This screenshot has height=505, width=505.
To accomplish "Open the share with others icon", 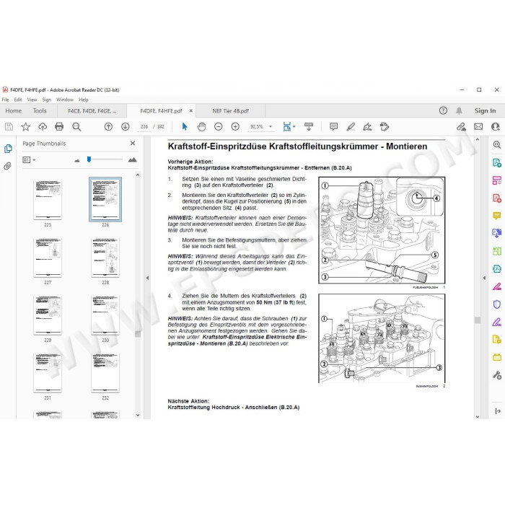I will coord(496,126).
